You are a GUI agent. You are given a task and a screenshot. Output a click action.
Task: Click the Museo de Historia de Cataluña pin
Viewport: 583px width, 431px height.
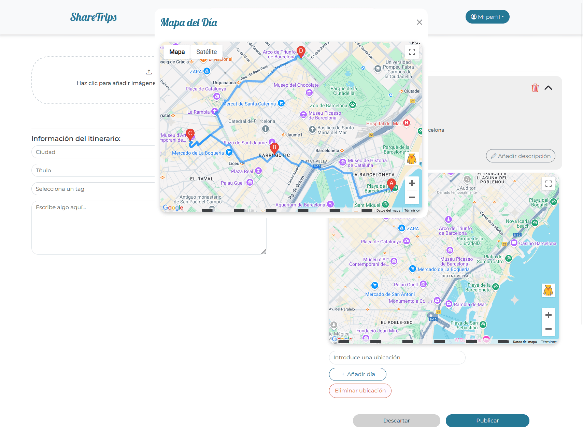(x=343, y=162)
